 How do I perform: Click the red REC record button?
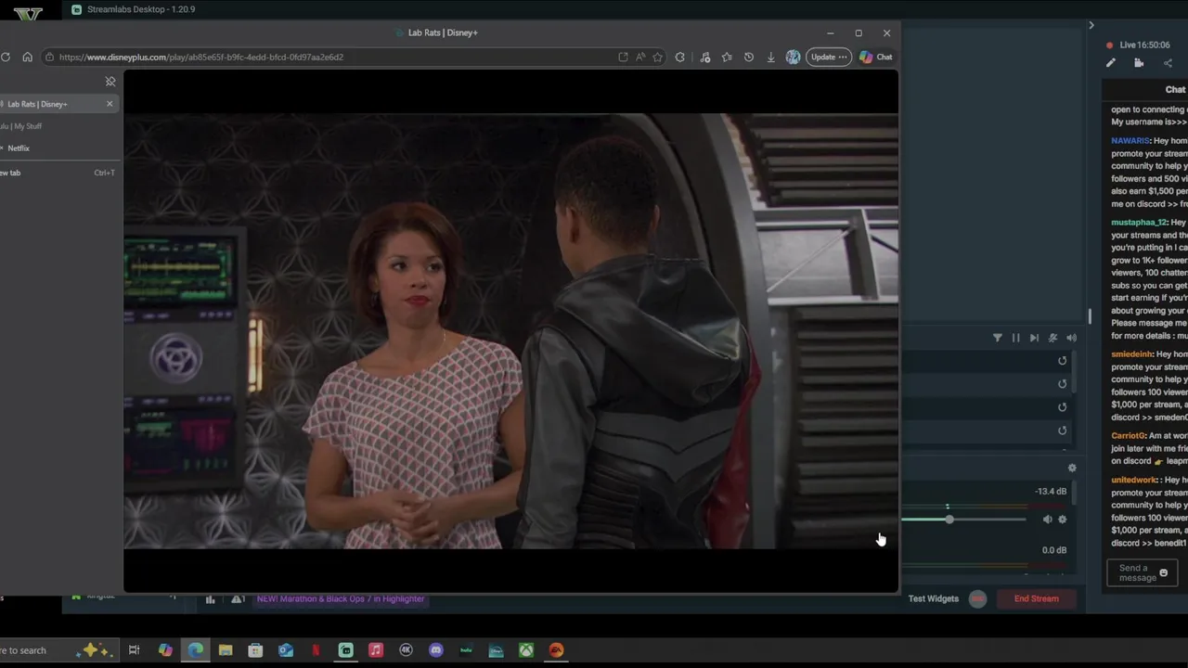pos(977,599)
